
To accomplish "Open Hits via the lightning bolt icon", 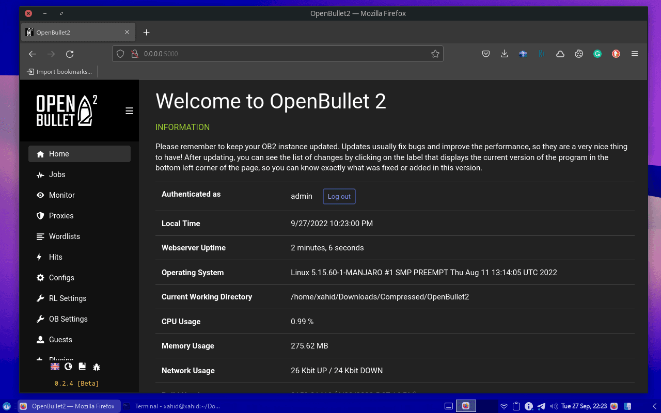I will (40, 257).
